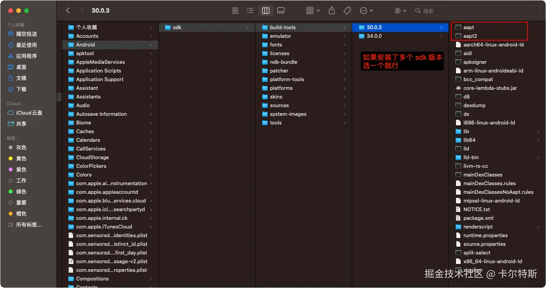Expand the Caches folder chevron
This screenshot has width=546, height=288.
(151, 131)
